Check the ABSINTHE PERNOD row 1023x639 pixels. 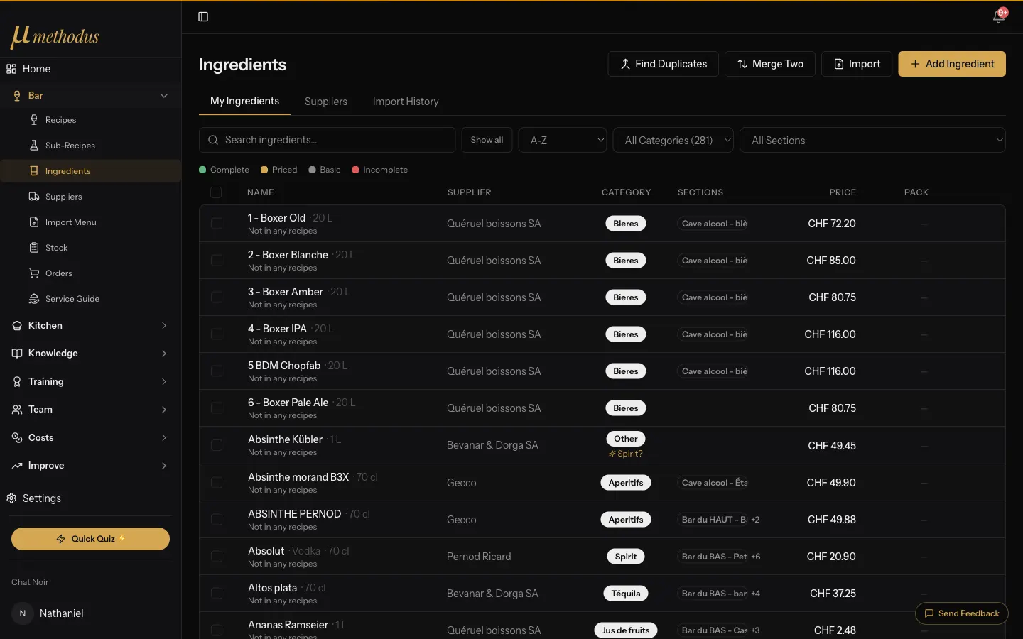(x=217, y=520)
